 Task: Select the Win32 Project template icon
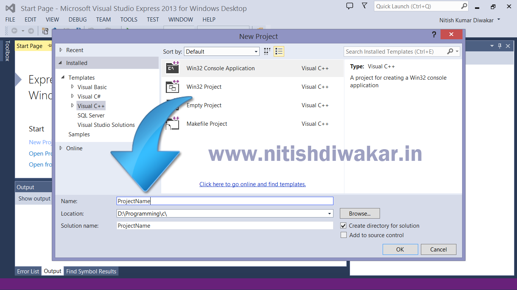pyautogui.click(x=173, y=86)
